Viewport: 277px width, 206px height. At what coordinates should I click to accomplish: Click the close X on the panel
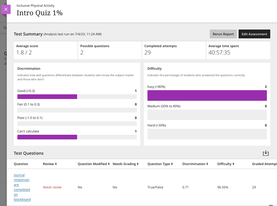pyautogui.click(x=6, y=9)
